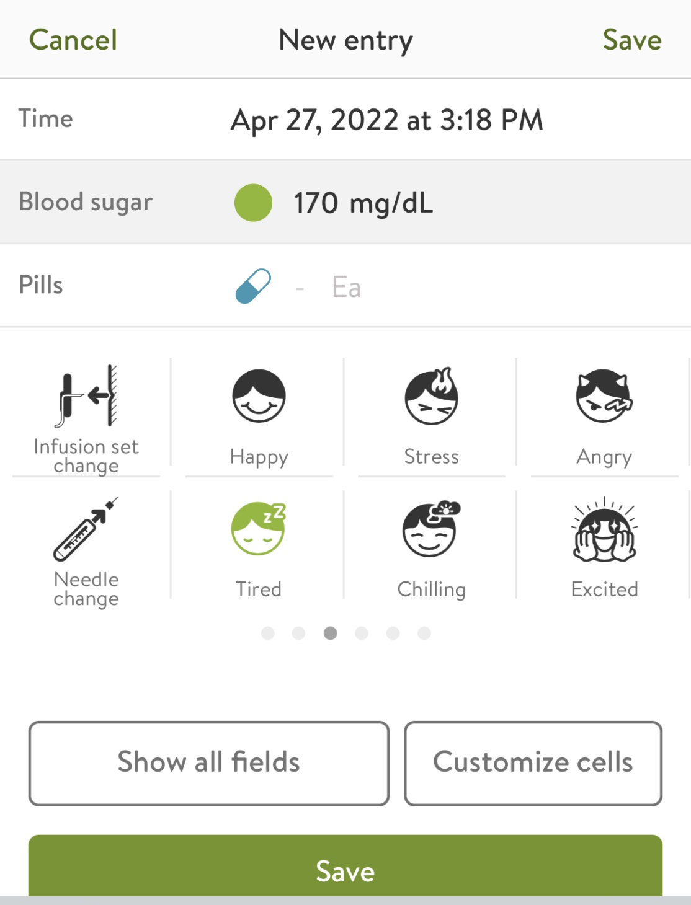This screenshot has height=905, width=691.
Task: Cancel the new entry
Action: 73,40
